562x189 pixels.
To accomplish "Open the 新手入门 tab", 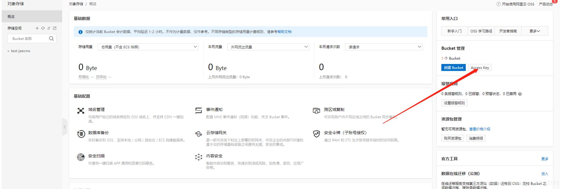I will pyautogui.click(x=454, y=31).
